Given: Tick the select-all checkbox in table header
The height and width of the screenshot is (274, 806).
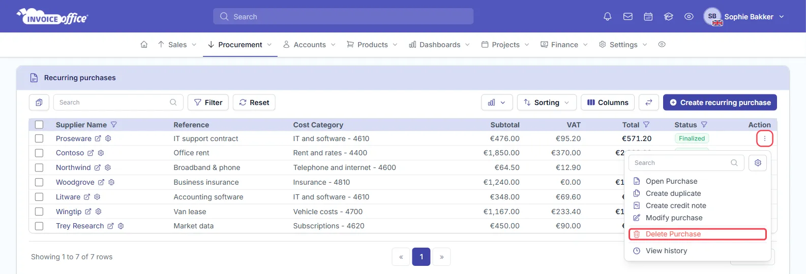Looking at the screenshot, I should pyautogui.click(x=39, y=125).
